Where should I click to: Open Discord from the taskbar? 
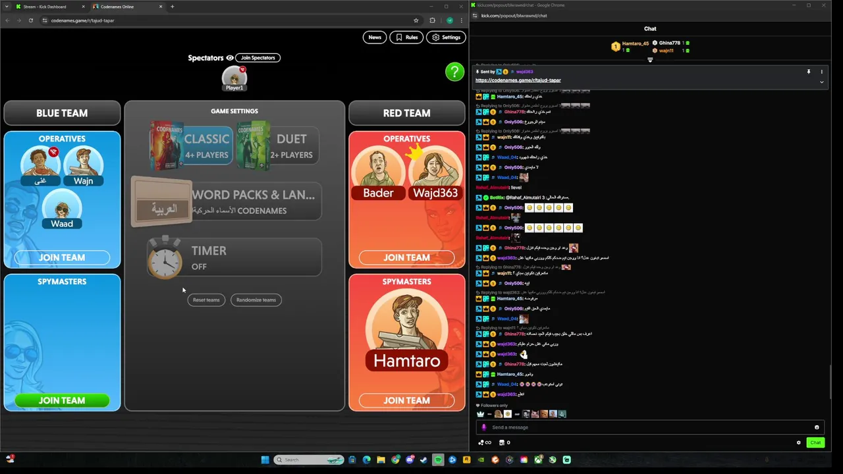click(x=410, y=460)
